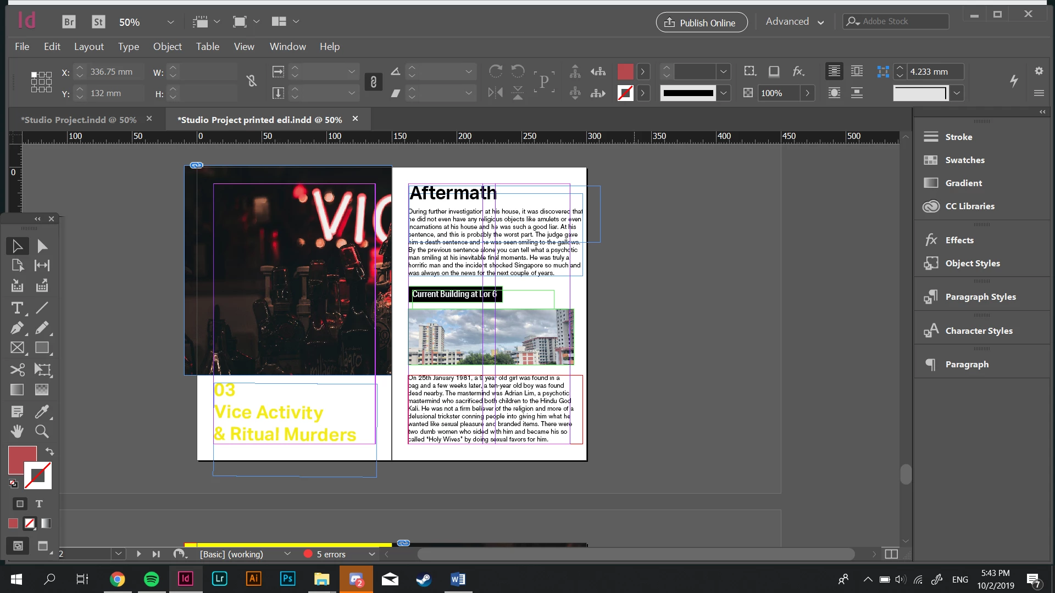Viewport: 1055px width, 593px height.
Task: Click the red fill color swatch
Action: click(22, 460)
